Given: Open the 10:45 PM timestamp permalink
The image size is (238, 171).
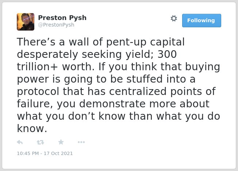Looking at the screenshot, I should pos(28,153).
